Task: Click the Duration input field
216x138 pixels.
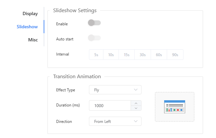Action: 110,105
